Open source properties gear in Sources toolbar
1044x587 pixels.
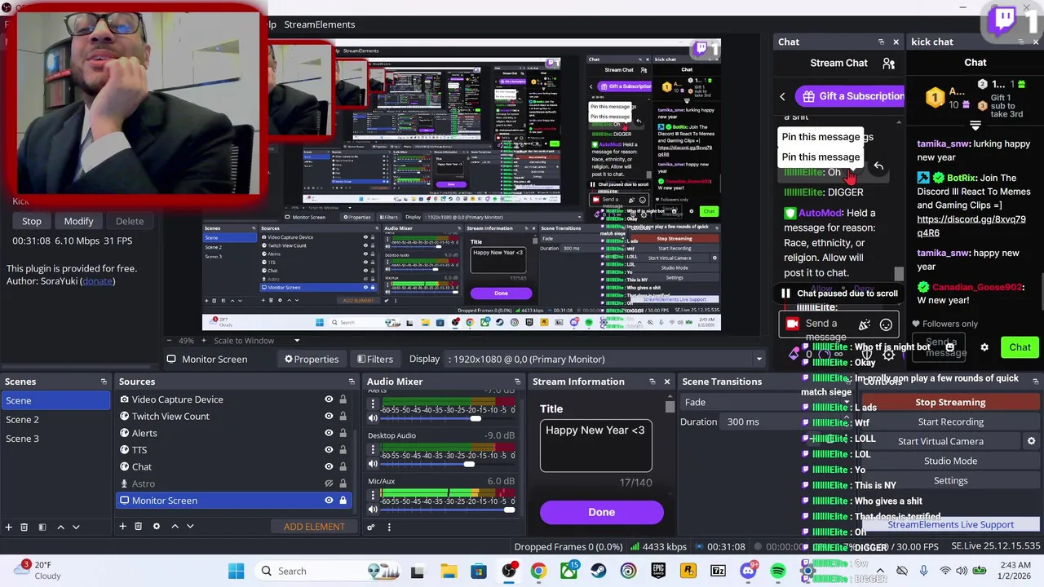coord(157,527)
